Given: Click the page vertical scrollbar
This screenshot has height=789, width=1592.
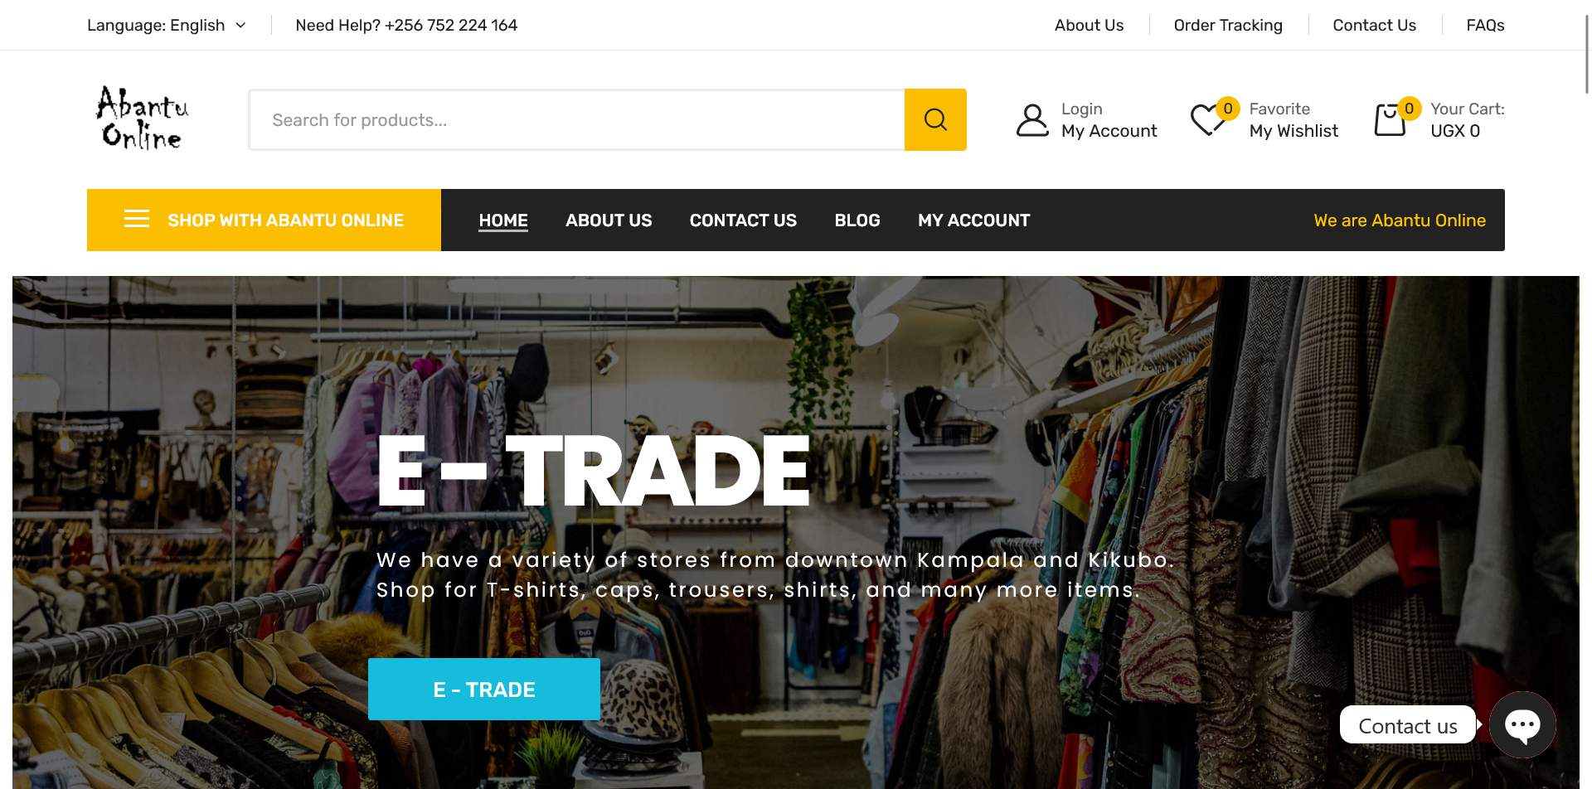Looking at the screenshot, I should point(1586,54).
